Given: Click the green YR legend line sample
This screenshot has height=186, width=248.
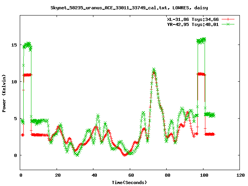Looking at the screenshot, I should coord(228,24).
